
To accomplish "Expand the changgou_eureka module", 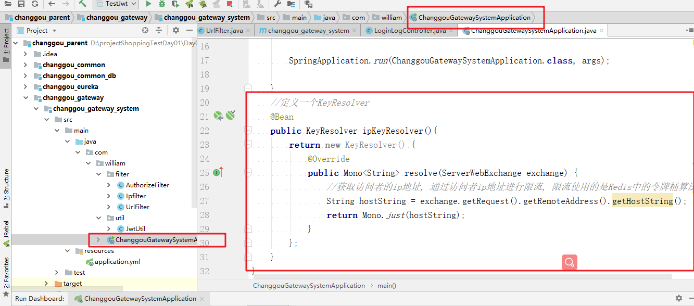I will click(x=26, y=86).
